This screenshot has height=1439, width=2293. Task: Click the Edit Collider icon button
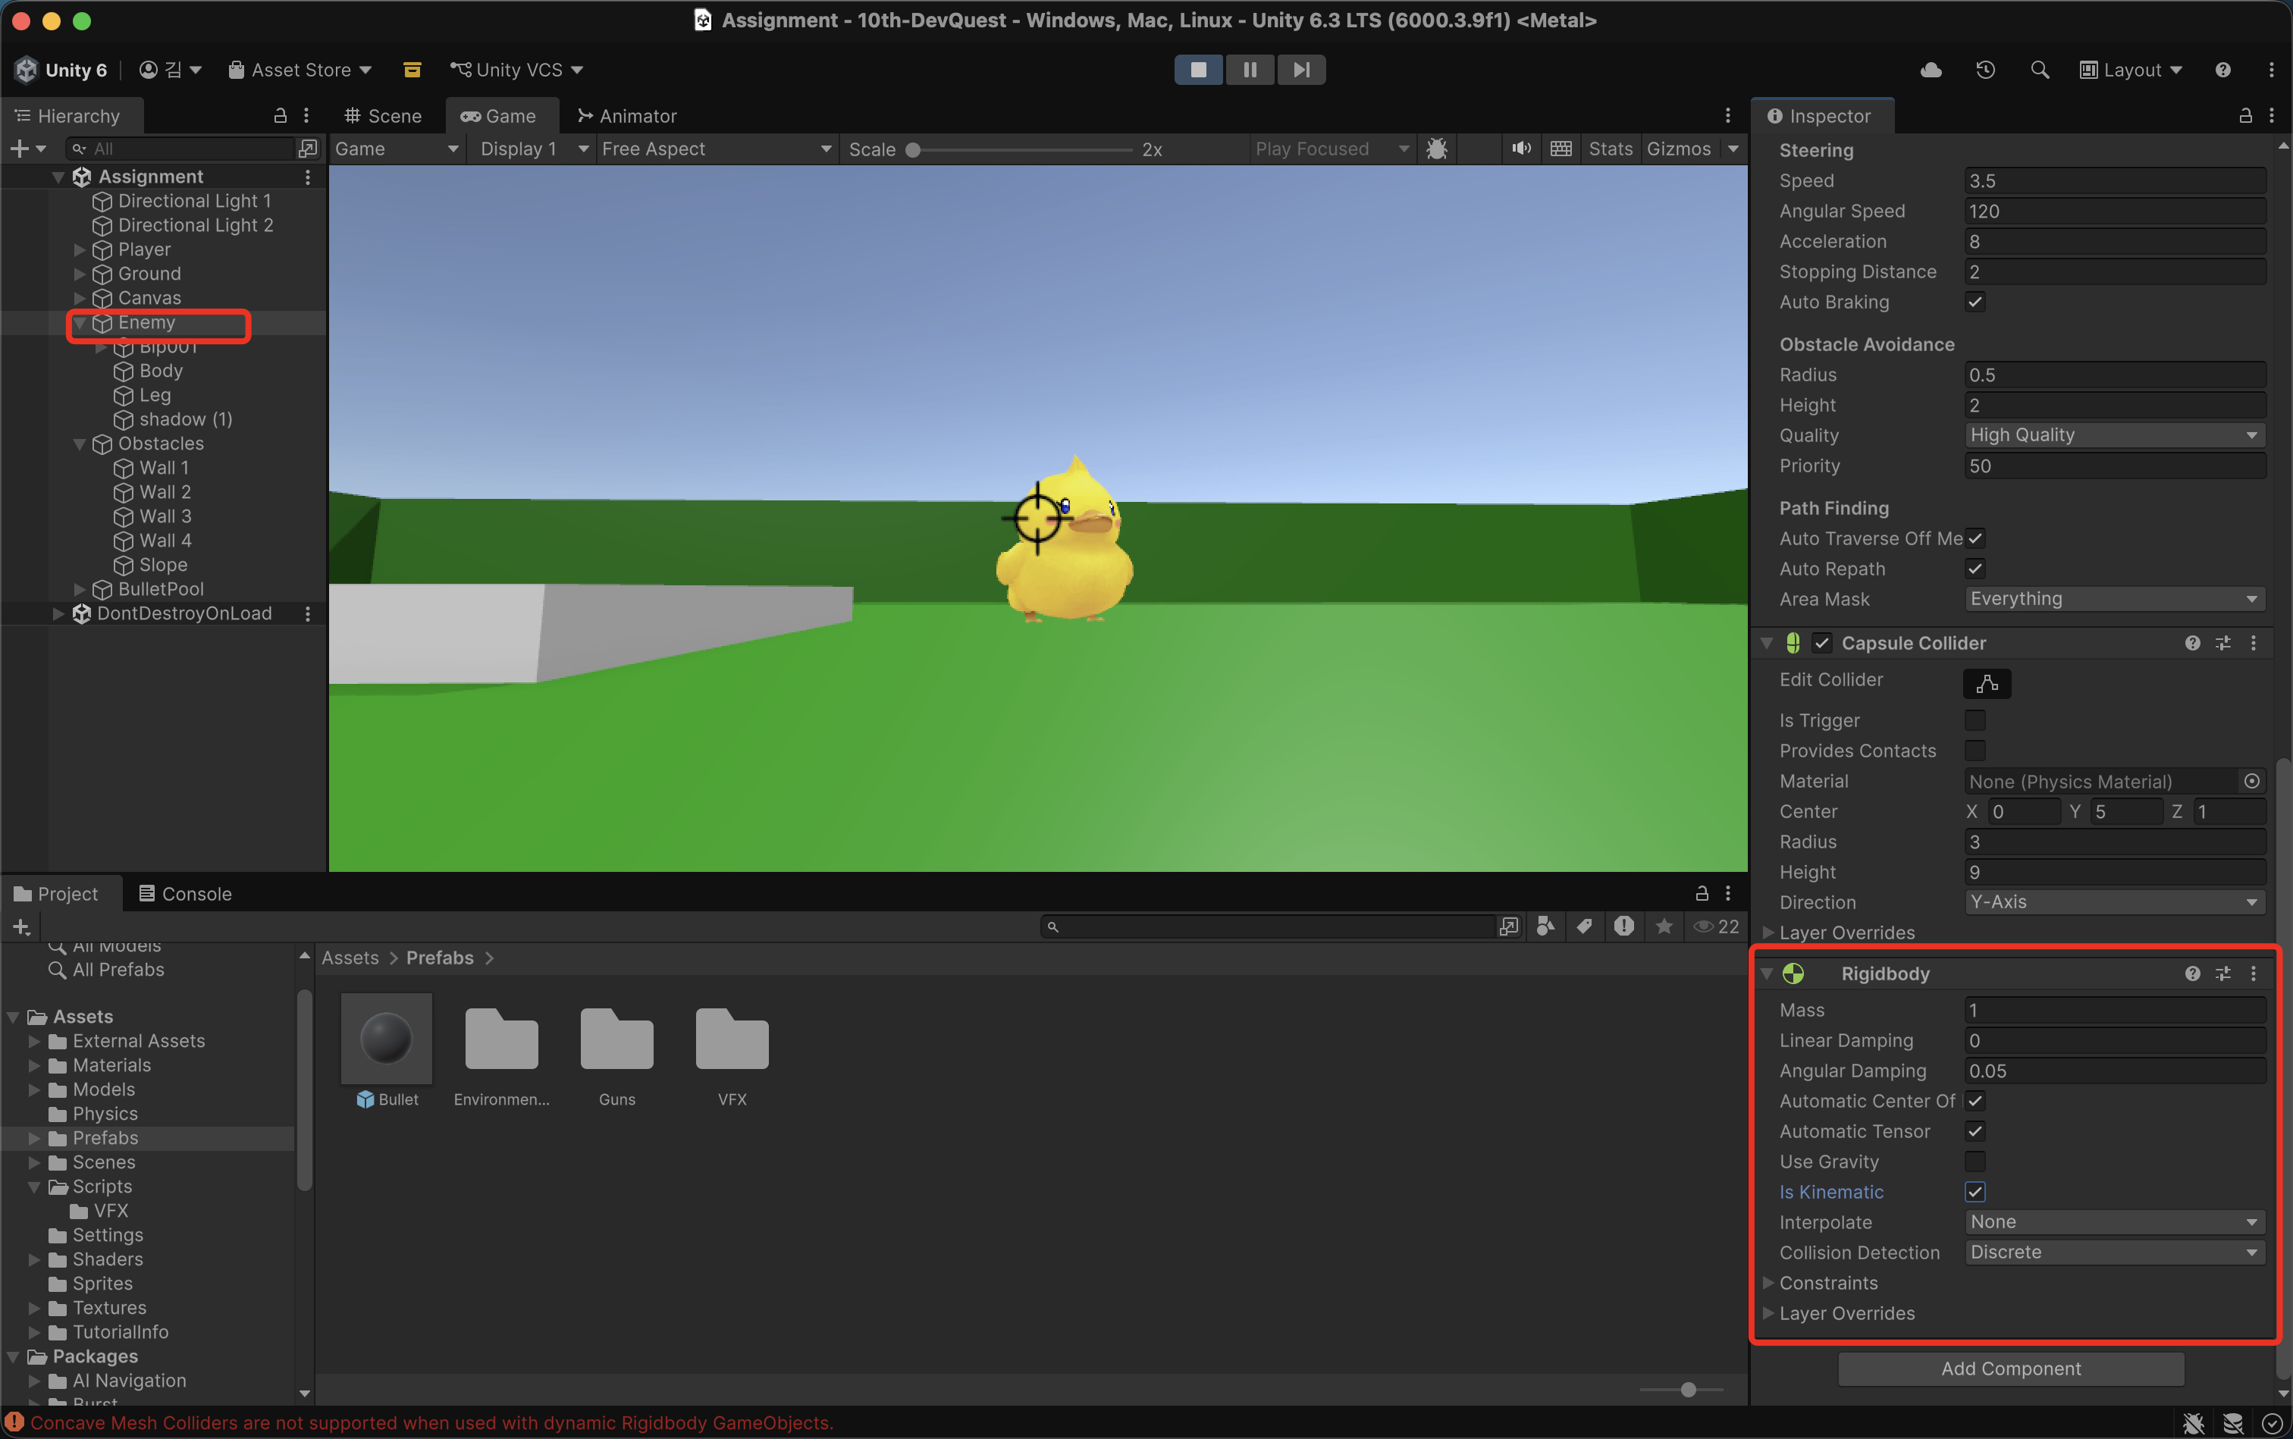click(1987, 682)
